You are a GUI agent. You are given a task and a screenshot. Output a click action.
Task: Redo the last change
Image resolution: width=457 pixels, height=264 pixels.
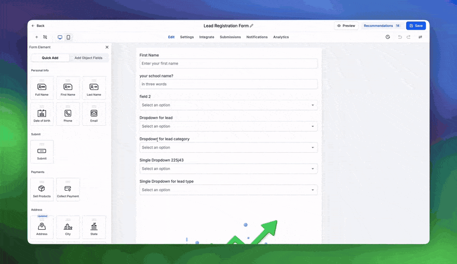coord(409,37)
